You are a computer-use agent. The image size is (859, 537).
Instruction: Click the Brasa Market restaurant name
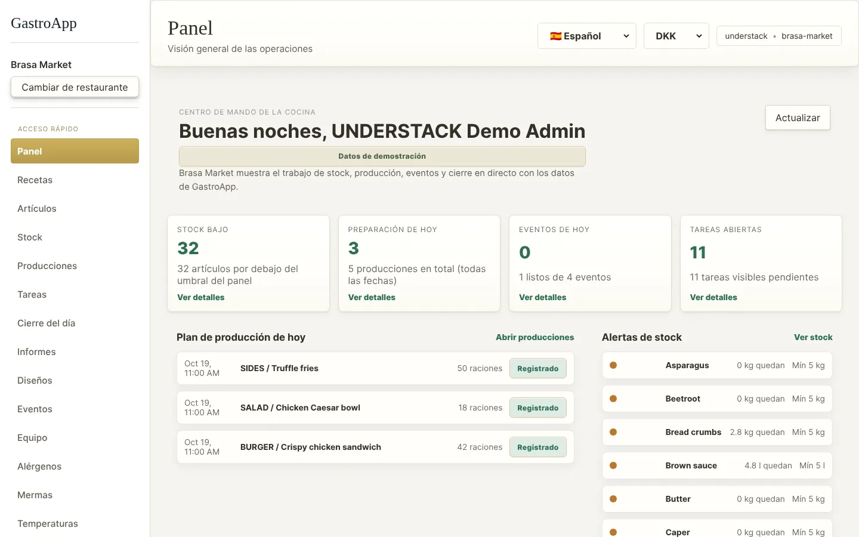(41, 64)
